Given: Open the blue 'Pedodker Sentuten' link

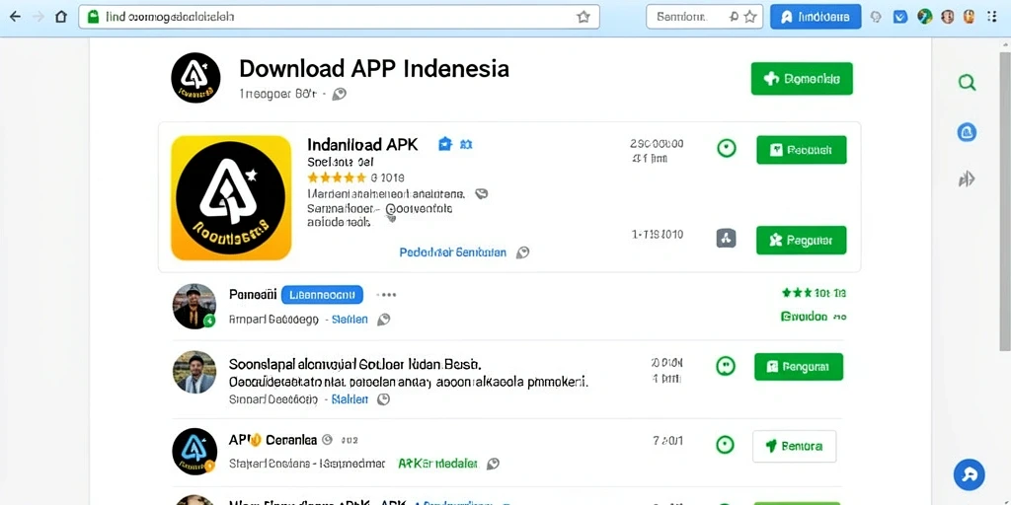Looking at the screenshot, I should click(x=452, y=252).
